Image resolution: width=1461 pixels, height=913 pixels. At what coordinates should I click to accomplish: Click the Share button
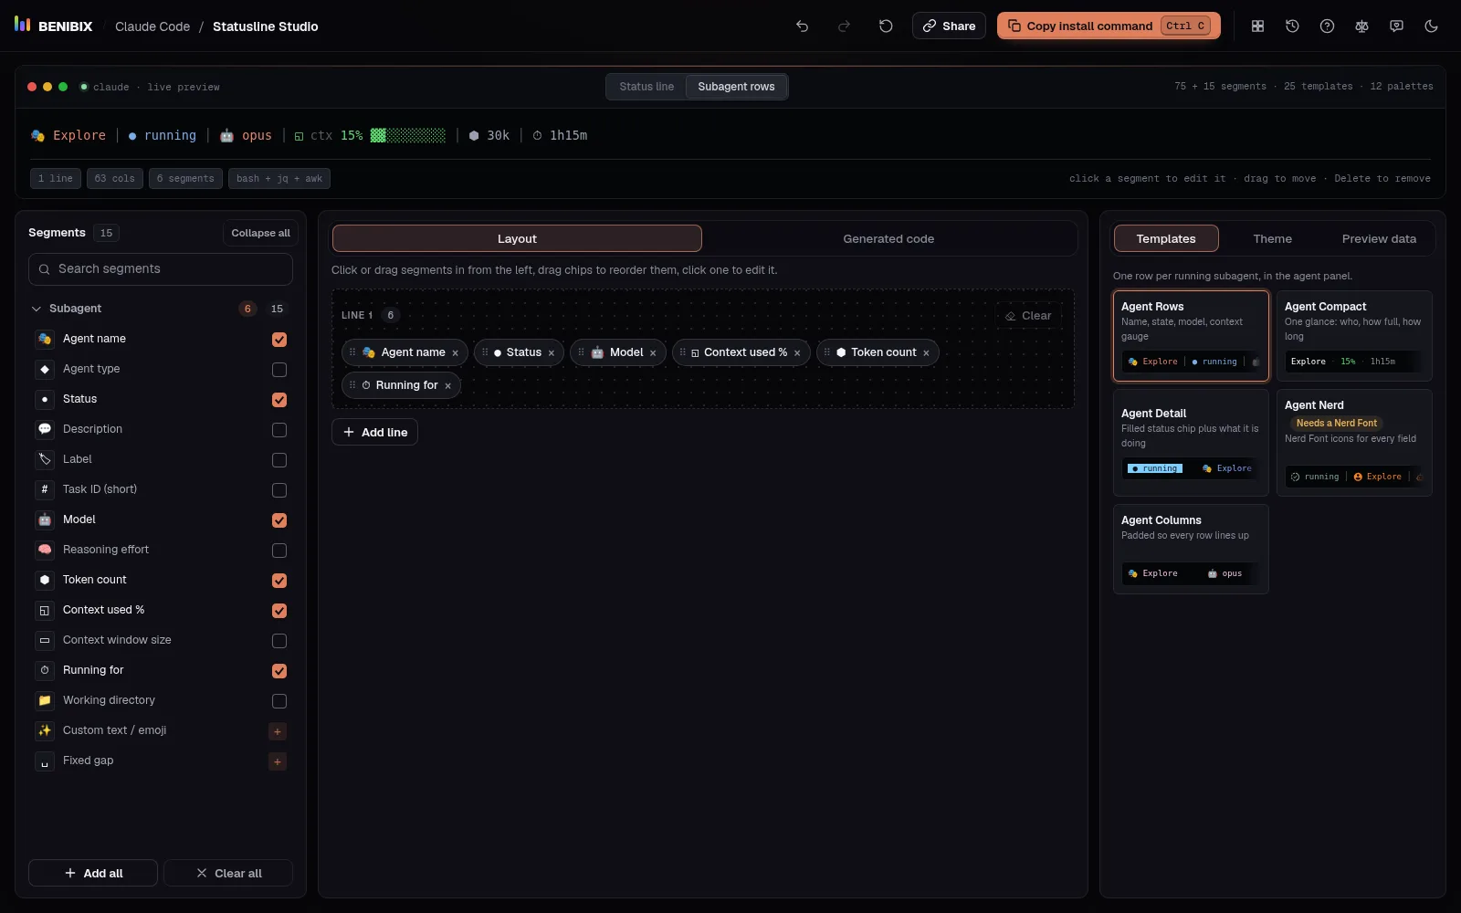949,26
